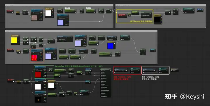Select light-purple texture thumbnail in first comment group
The image size is (210, 106).
coord(60,22)
